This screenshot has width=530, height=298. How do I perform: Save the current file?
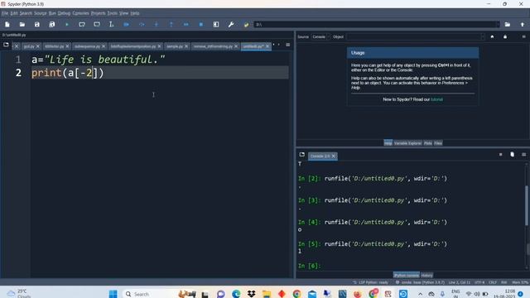tap(36, 24)
